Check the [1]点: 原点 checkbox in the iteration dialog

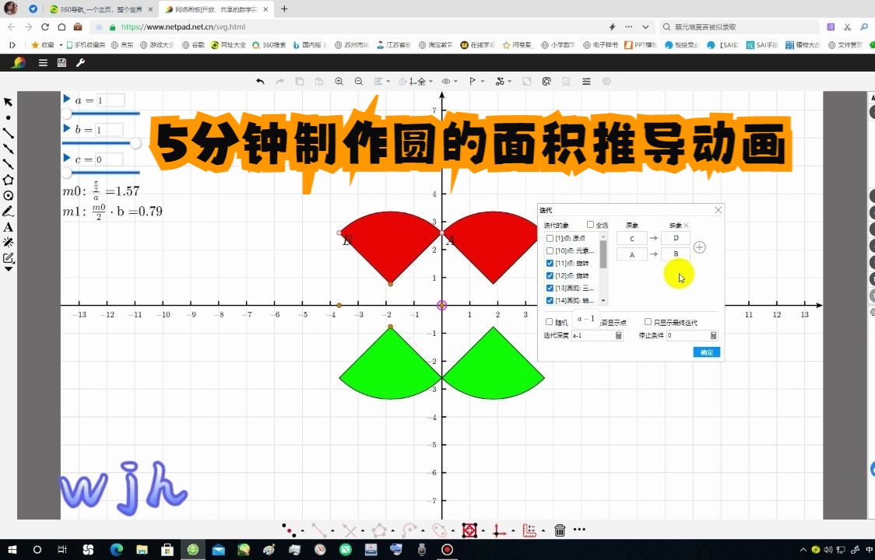550,238
